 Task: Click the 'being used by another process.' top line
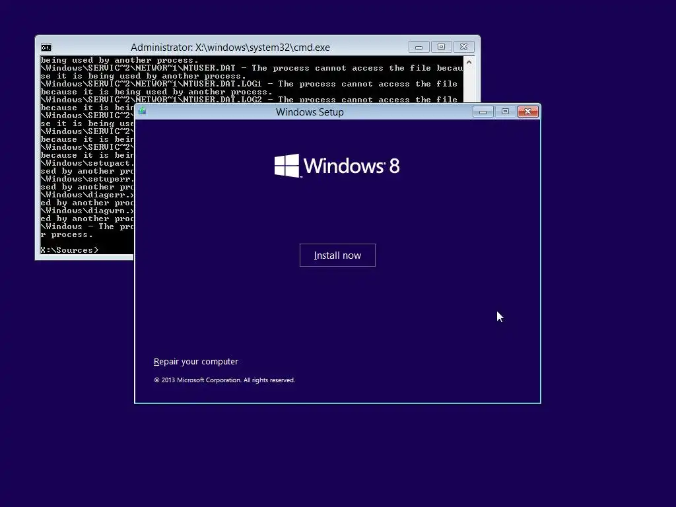pos(119,60)
